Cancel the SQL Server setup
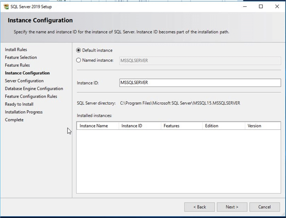The width and height of the screenshot is (286, 218). 264,207
